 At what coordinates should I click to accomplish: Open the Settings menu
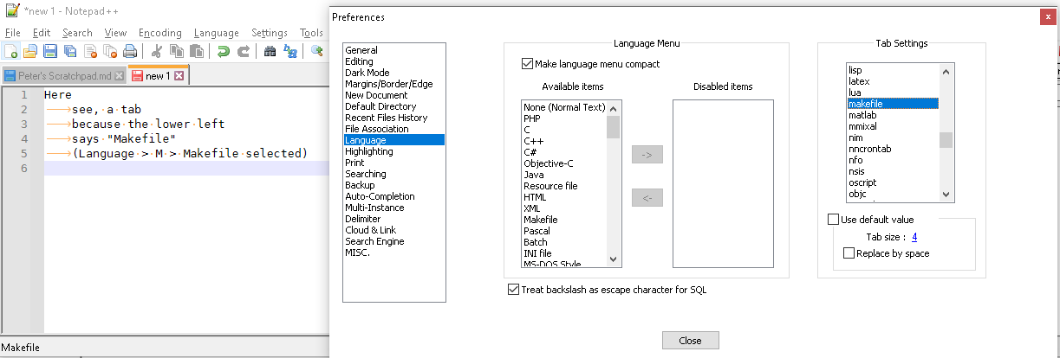270,33
